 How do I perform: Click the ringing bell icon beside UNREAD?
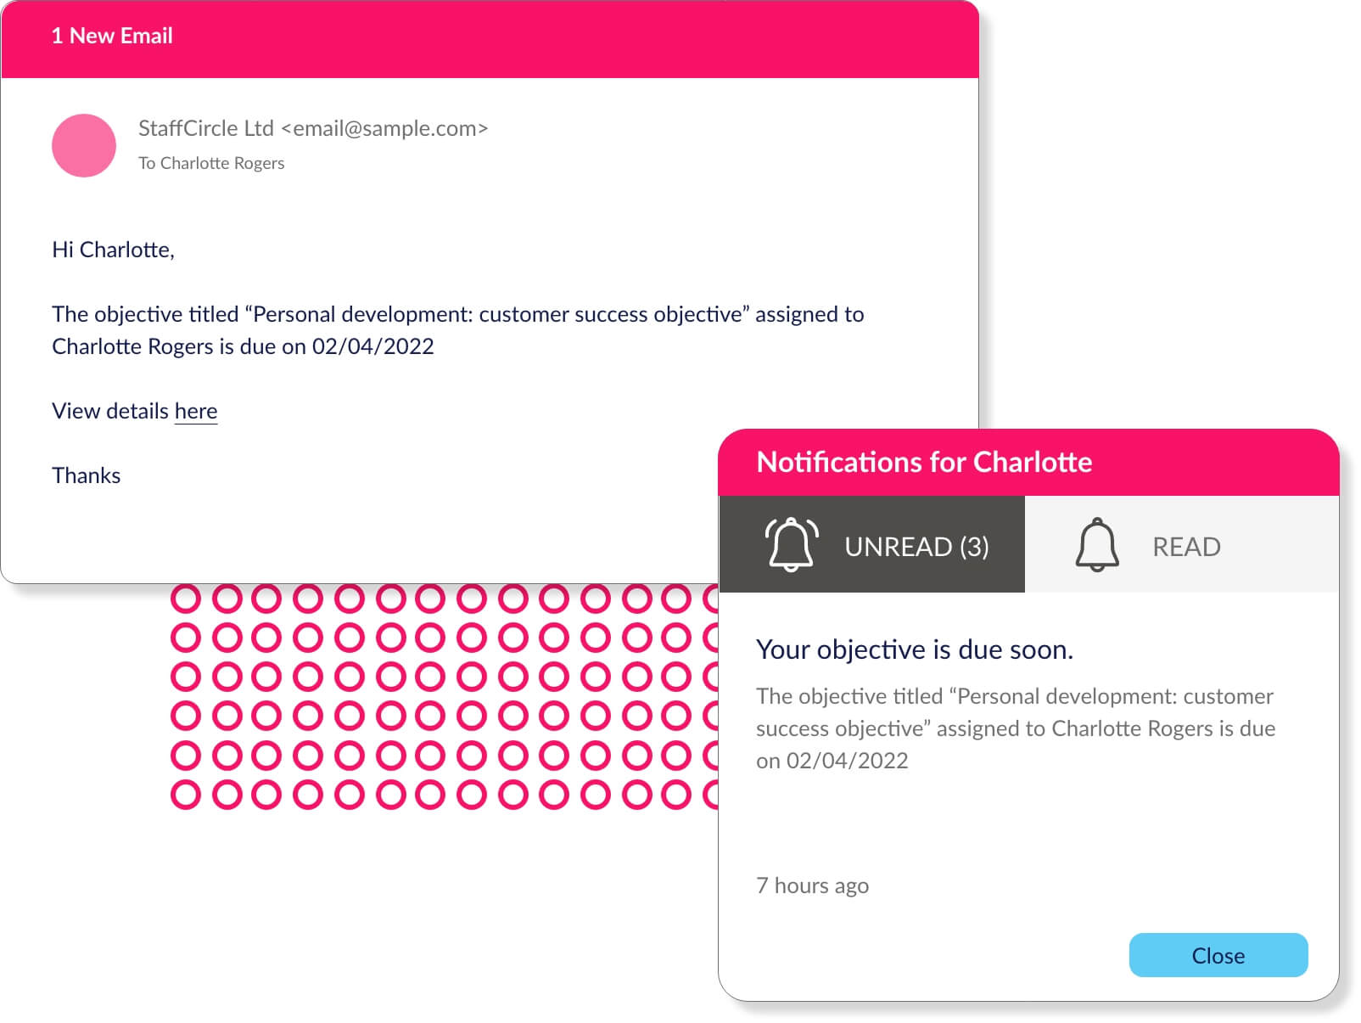click(791, 545)
